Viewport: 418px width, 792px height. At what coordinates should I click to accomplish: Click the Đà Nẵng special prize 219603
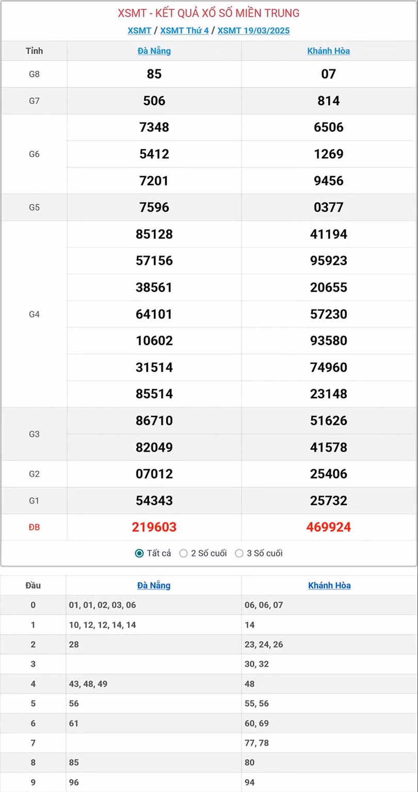[x=154, y=527]
